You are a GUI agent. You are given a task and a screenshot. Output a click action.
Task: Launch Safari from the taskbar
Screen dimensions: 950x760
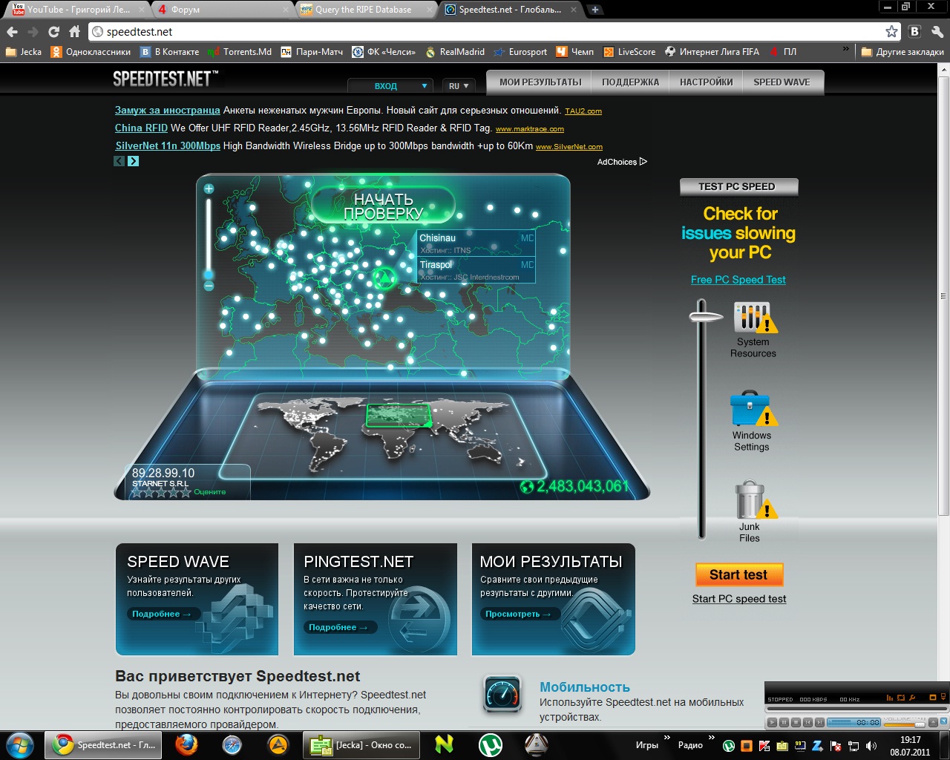click(x=232, y=745)
